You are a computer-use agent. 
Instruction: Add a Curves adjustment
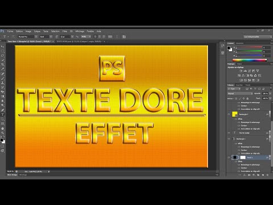click(x=249, y=71)
